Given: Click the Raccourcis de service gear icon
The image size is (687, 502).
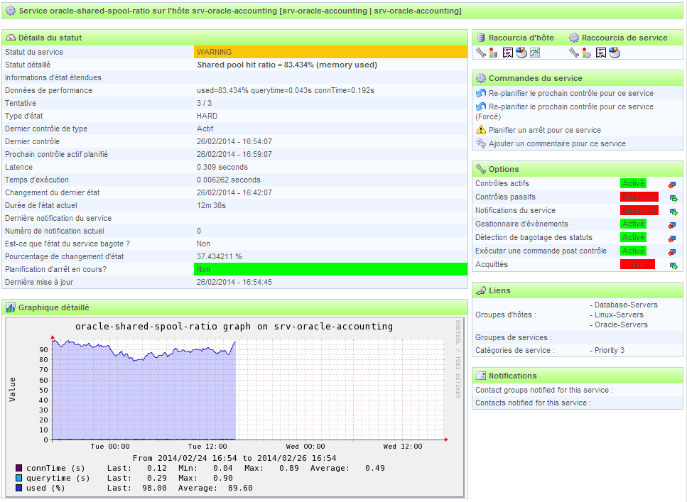Looking at the screenshot, I should point(574,38).
